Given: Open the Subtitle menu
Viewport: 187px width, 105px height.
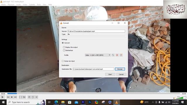Looking at the screenshot, I should pos(32,5).
